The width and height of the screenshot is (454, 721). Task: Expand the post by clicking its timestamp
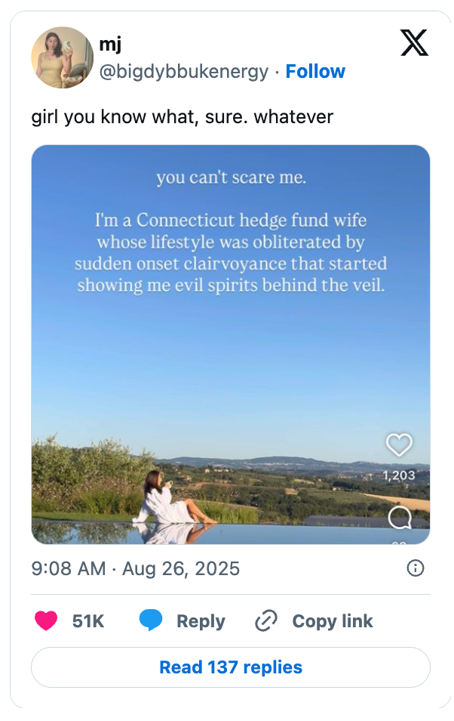pos(109,568)
